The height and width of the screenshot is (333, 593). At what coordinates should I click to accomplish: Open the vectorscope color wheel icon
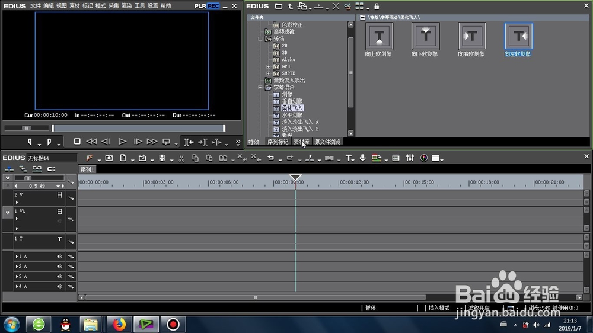(x=424, y=158)
